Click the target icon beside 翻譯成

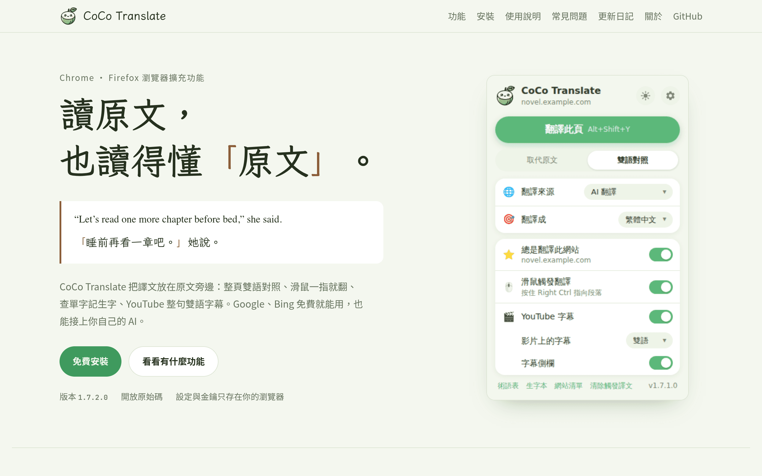coord(509,219)
